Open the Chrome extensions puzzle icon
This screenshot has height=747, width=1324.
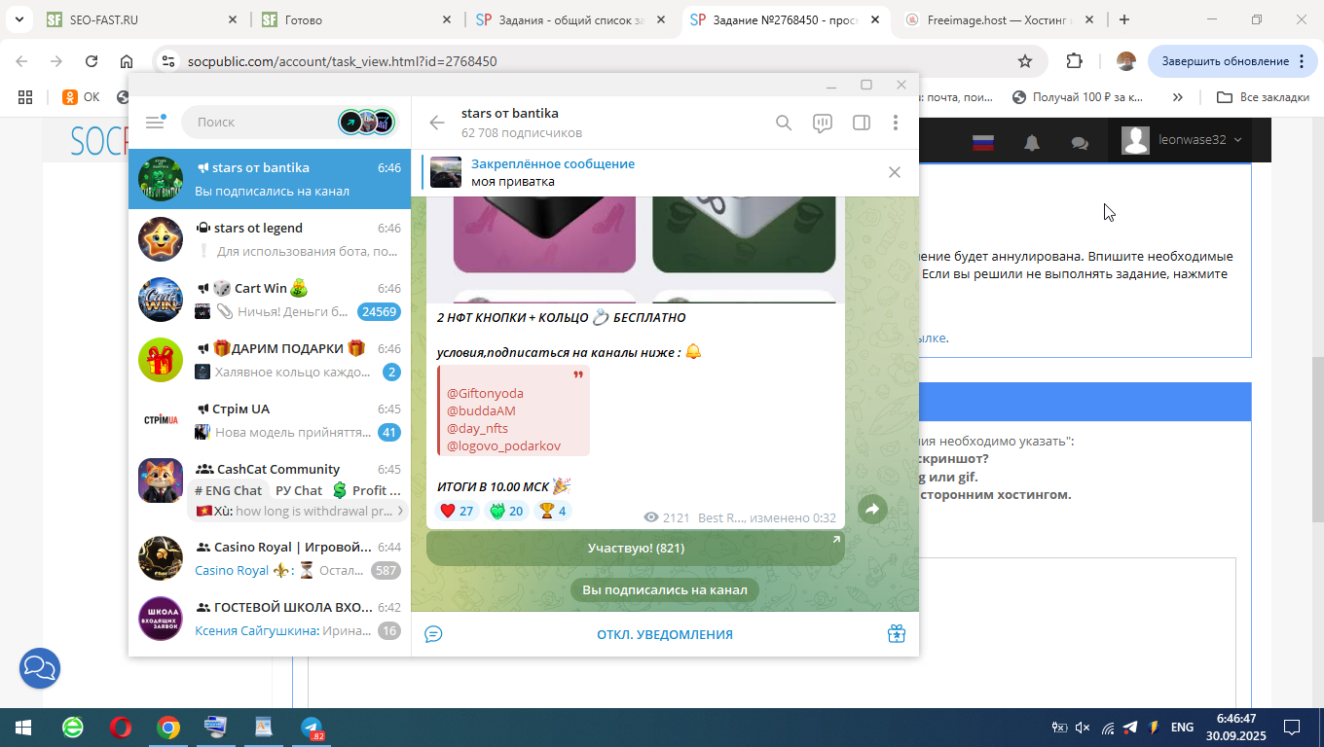(1074, 61)
